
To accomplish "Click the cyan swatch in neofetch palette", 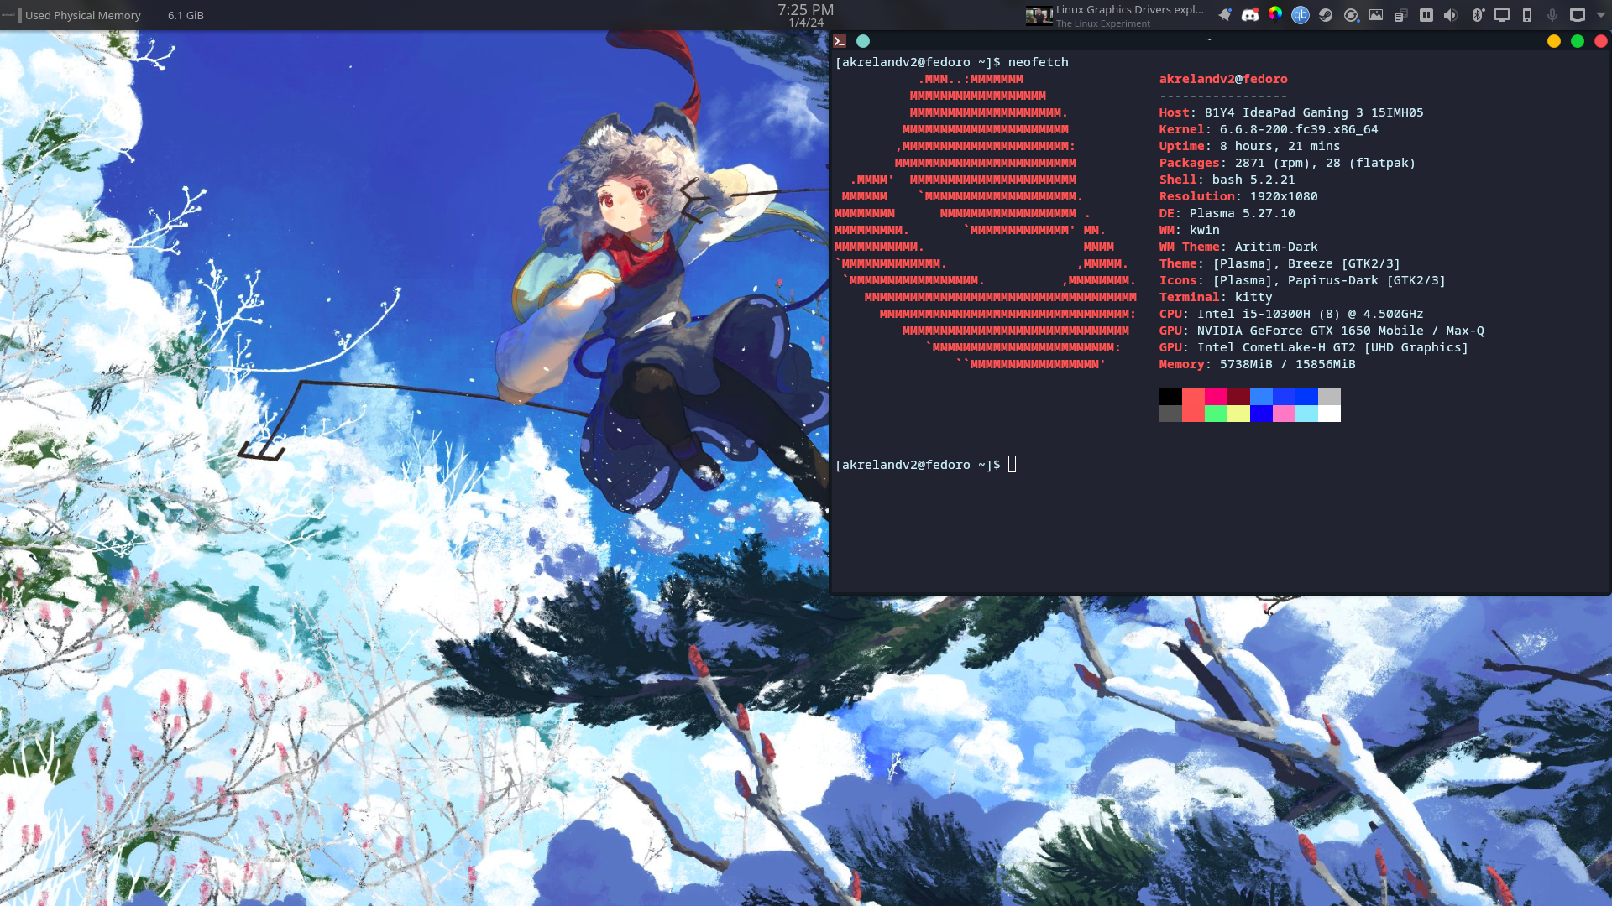I will [1306, 414].
